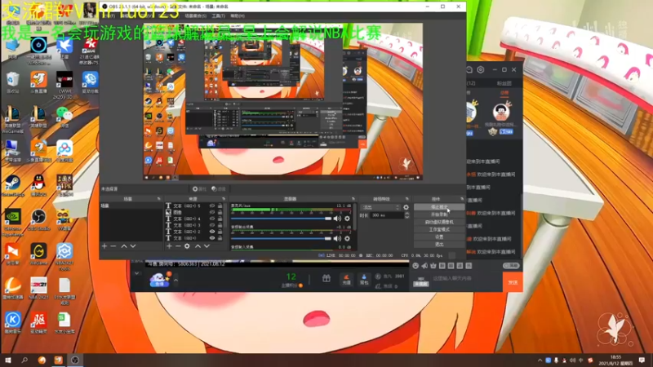Toggle visibility of source 文本 (GDI+) 4
Screen dimensions: 653x367
(212, 219)
